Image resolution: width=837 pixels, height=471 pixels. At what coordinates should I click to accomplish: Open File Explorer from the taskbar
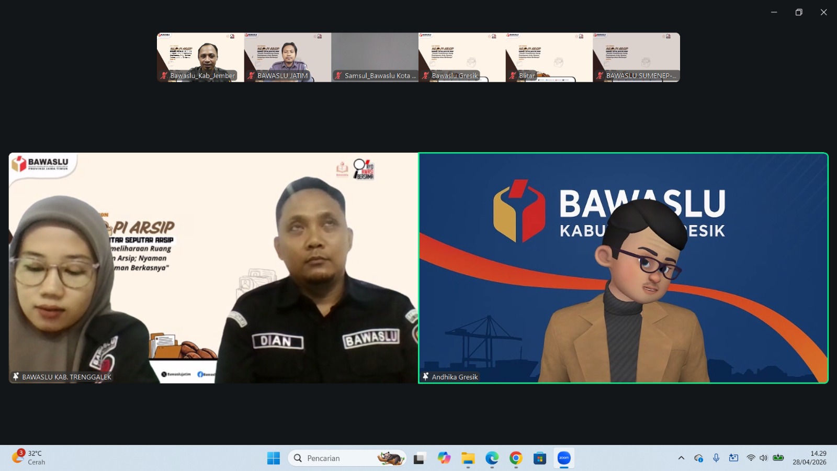point(468,458)
